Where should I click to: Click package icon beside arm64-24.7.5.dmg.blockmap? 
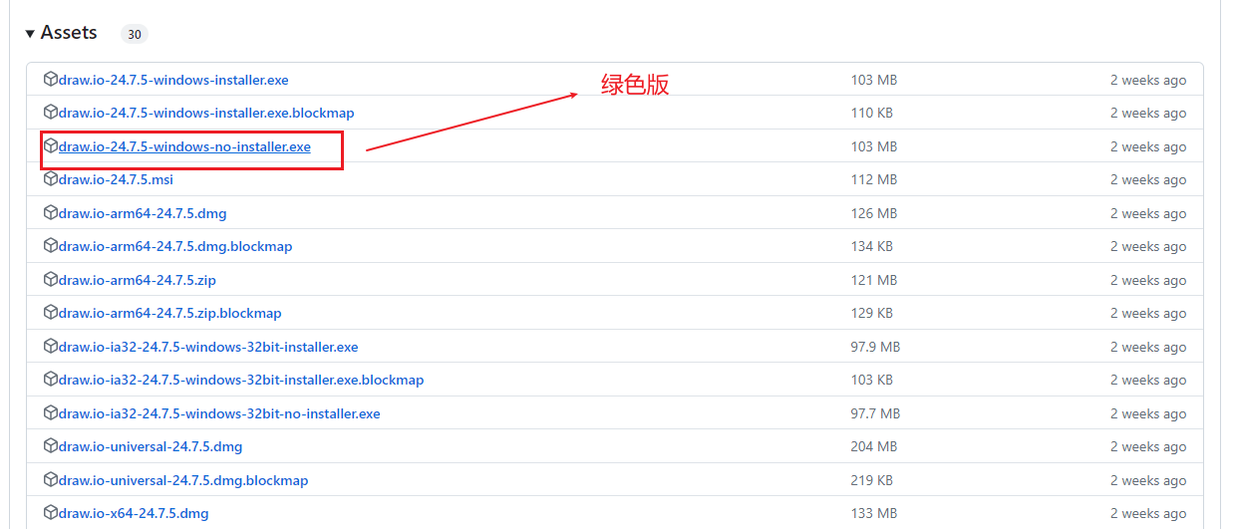click(50, 245)
